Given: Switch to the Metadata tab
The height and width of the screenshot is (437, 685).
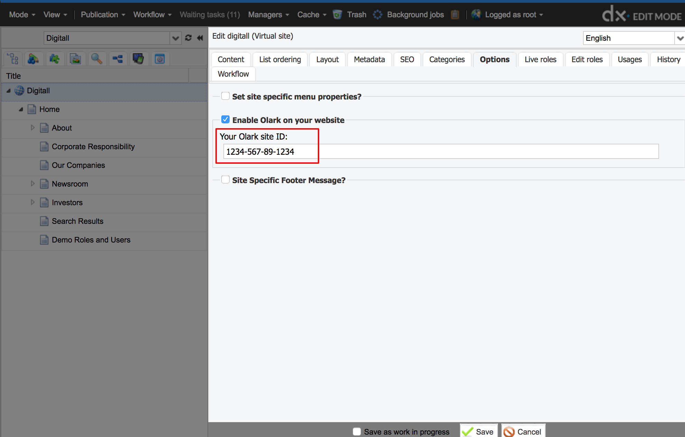Looking at the screenshot, I should pyautogui.click(x=369, y=59).
